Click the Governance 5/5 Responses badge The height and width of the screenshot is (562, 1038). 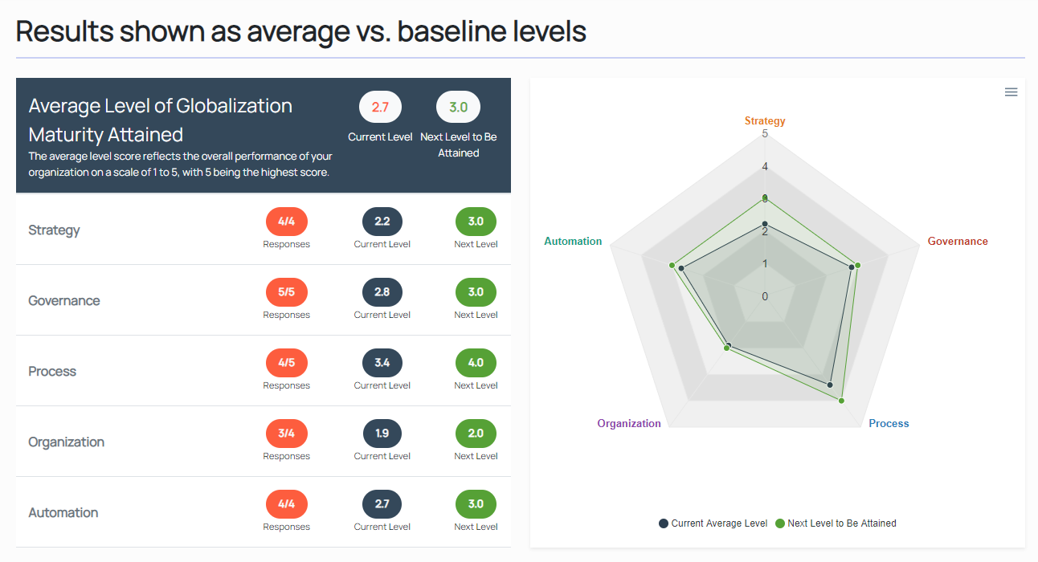[x=286, y=291]
